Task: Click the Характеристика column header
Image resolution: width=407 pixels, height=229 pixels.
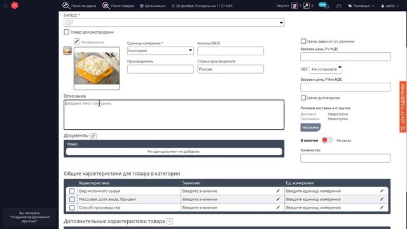Action: [94, 183]
